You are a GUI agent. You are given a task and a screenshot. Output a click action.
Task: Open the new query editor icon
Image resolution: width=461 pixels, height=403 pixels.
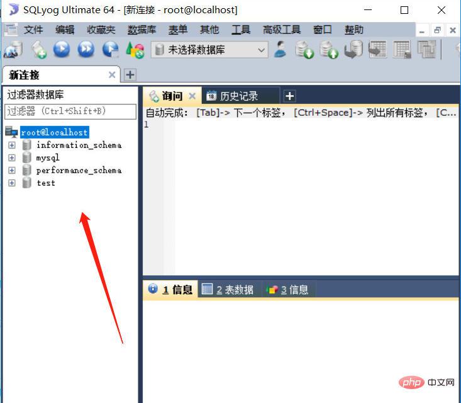tap(39, 49)
